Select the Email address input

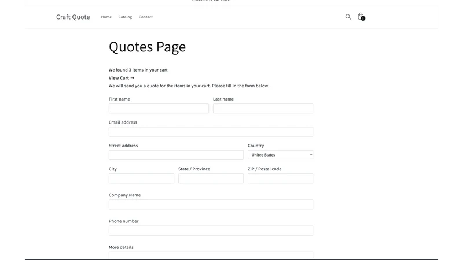(211, 132)
